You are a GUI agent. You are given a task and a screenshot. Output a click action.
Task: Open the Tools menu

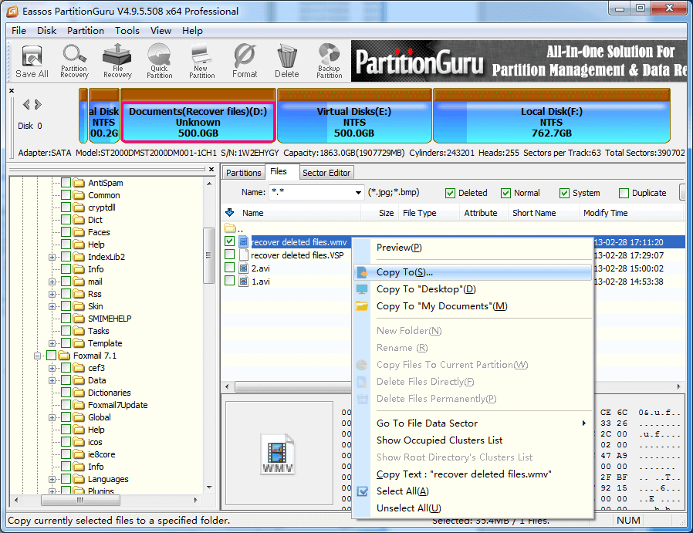pos(127,31)
